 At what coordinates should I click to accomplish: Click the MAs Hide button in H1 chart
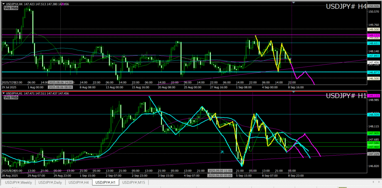click(x=11, y=97)
